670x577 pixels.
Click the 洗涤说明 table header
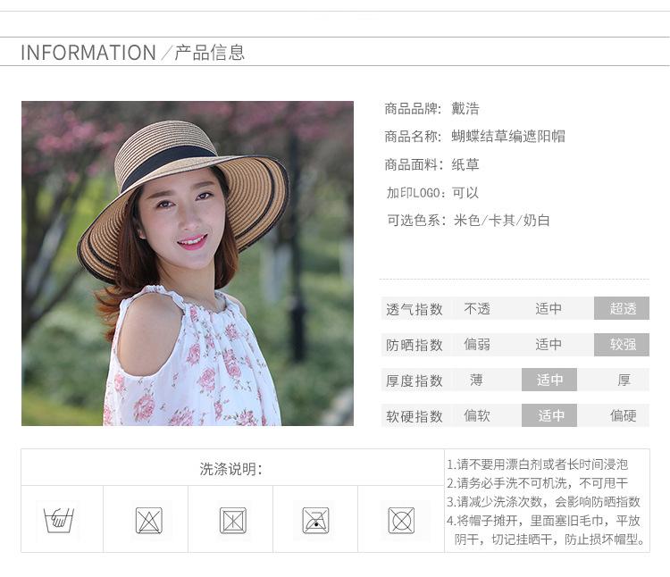click(x=231, y=469)
